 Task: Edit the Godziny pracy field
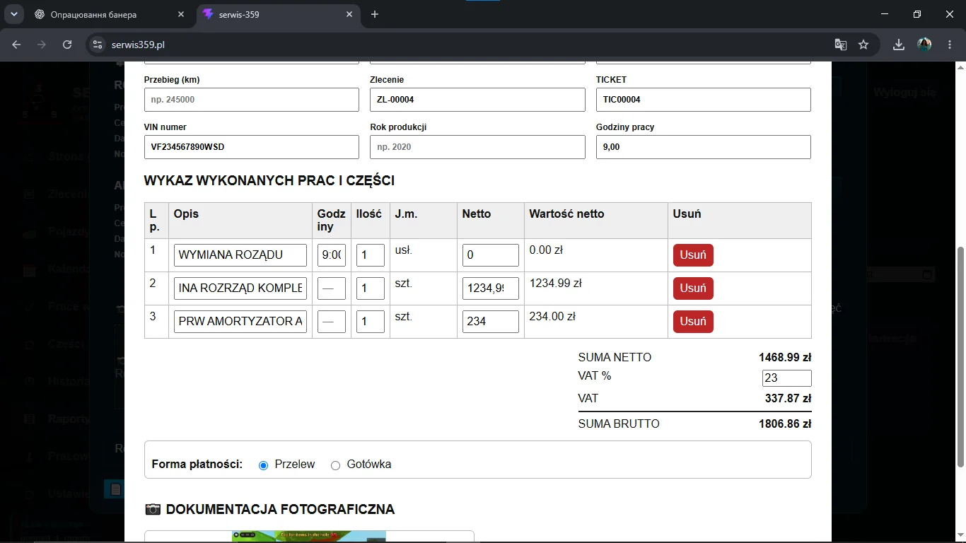pyautogui.click(x=704, y=147)
